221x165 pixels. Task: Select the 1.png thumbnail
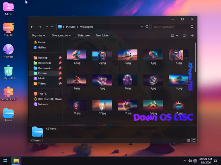pos(76,55)
